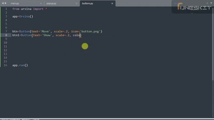Image resolution: width=214 pixels, height=120 pixels.
Task: Click the vertical scrollbar on the right
Action: point(213,44)
